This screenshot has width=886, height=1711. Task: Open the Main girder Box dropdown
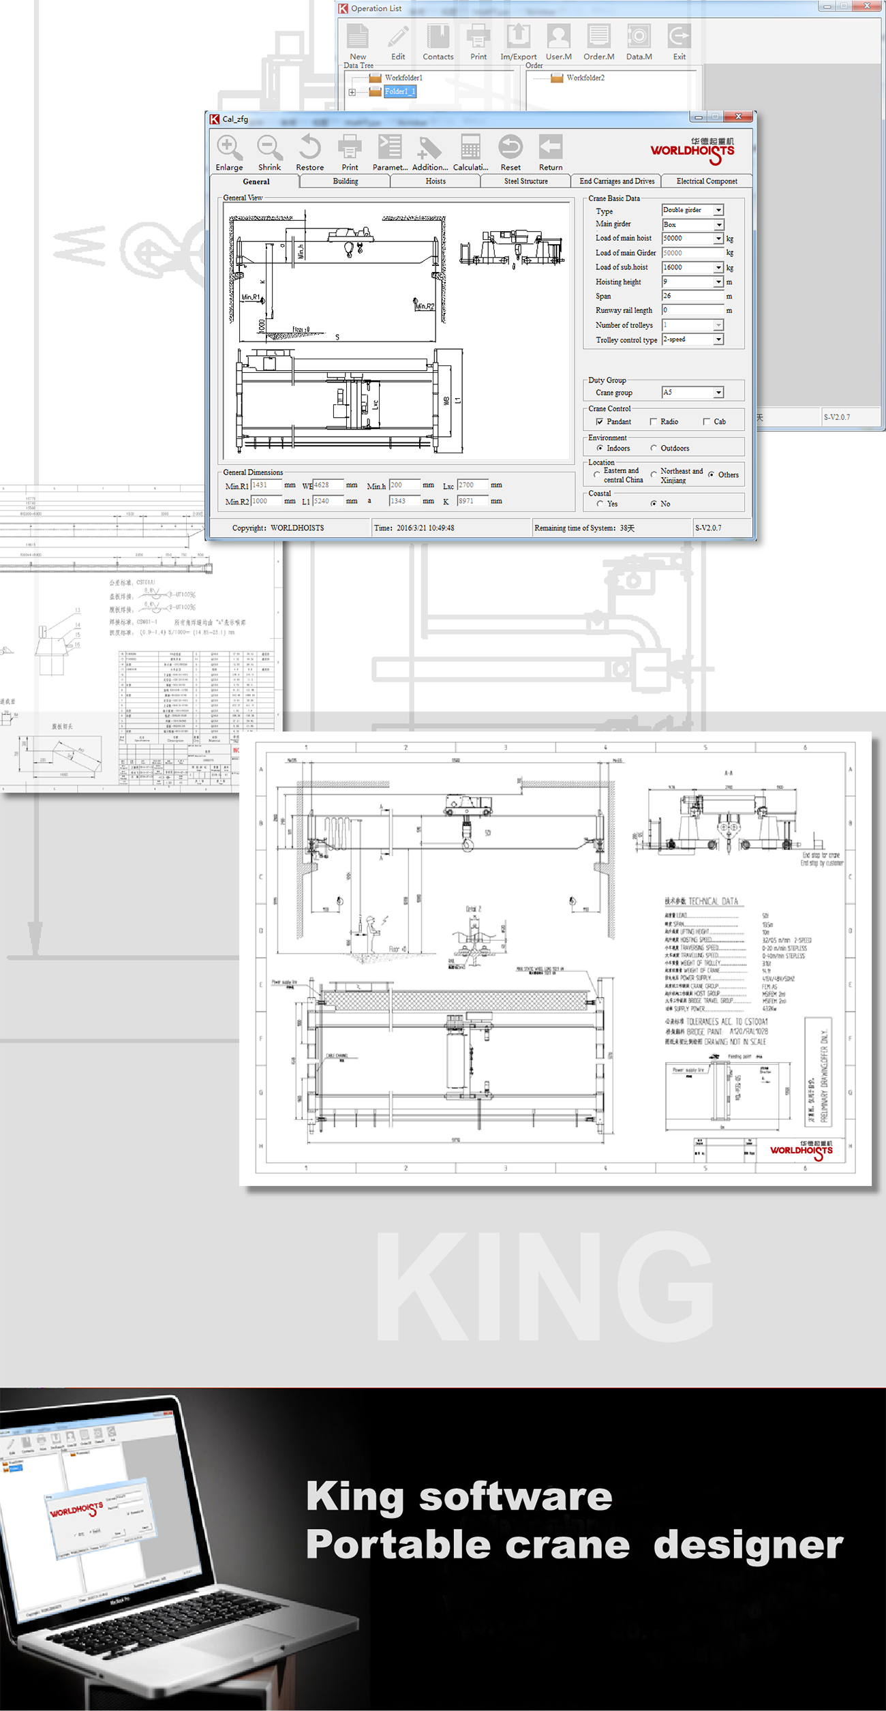[718, 225]
